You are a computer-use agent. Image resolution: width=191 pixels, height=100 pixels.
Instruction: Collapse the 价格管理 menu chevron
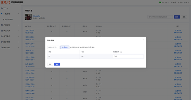point(18,14)
